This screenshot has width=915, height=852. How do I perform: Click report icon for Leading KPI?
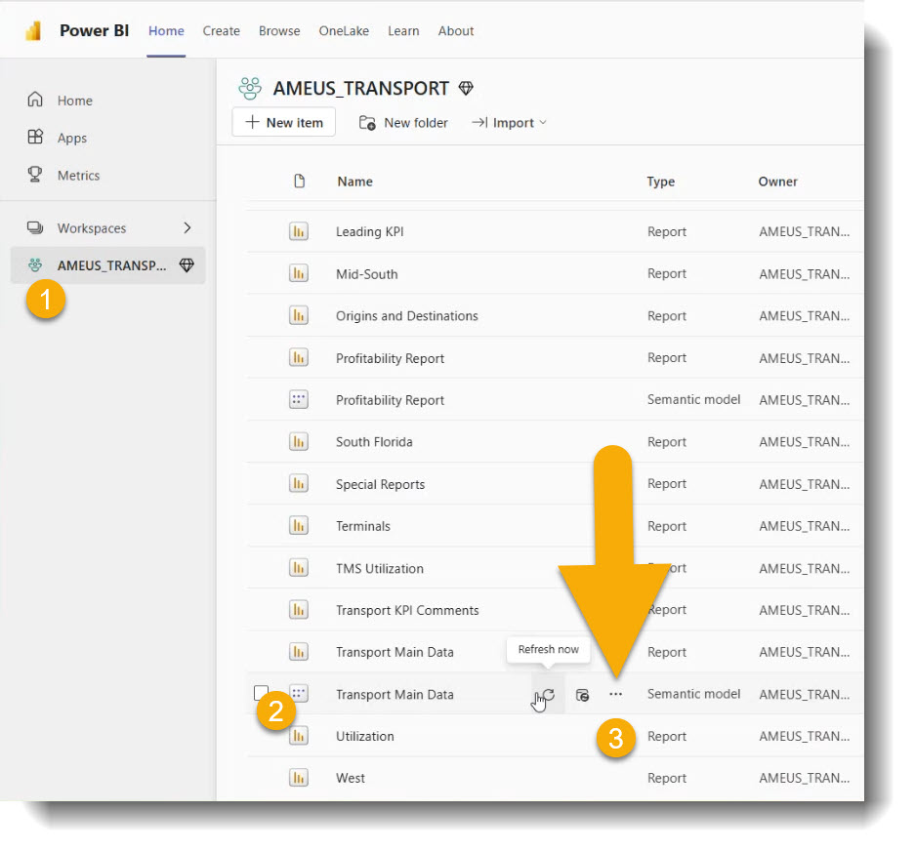point(299,231)
